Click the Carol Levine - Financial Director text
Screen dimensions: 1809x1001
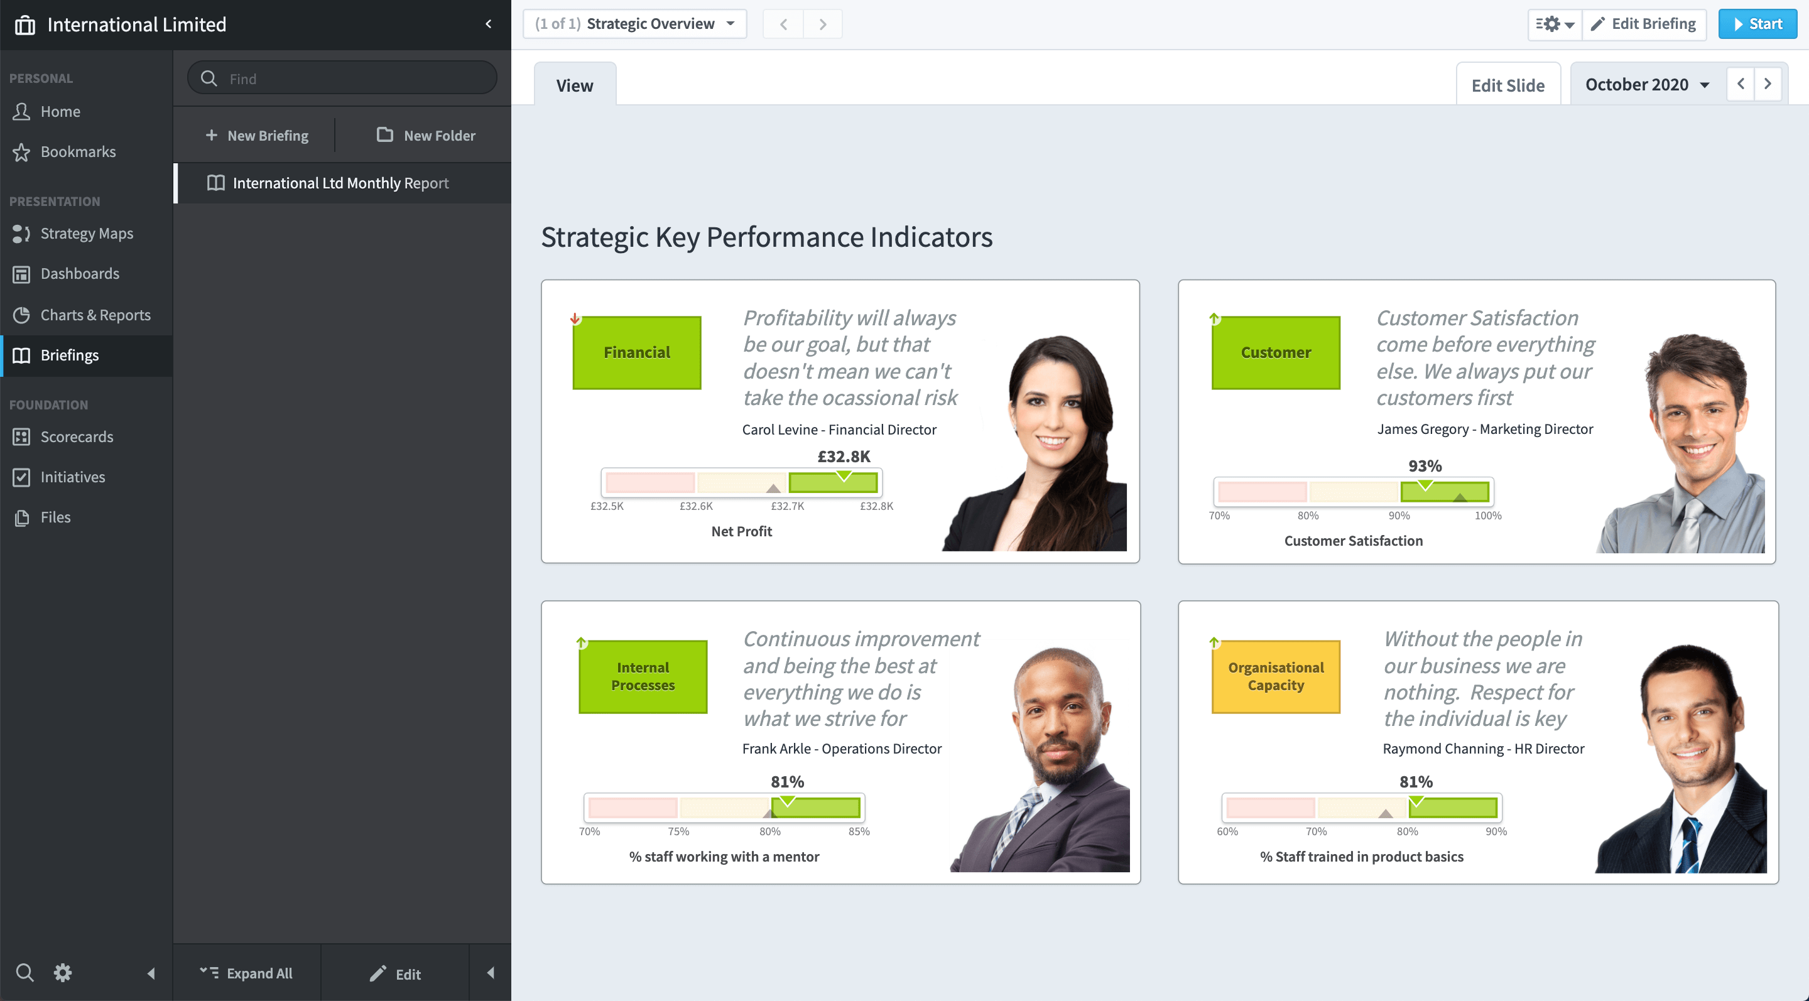tap(839, 430)
